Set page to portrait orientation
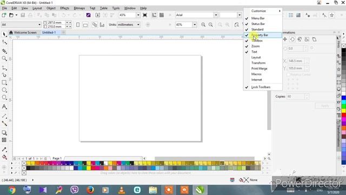The image size is (346, 195). tap(78, 24)
